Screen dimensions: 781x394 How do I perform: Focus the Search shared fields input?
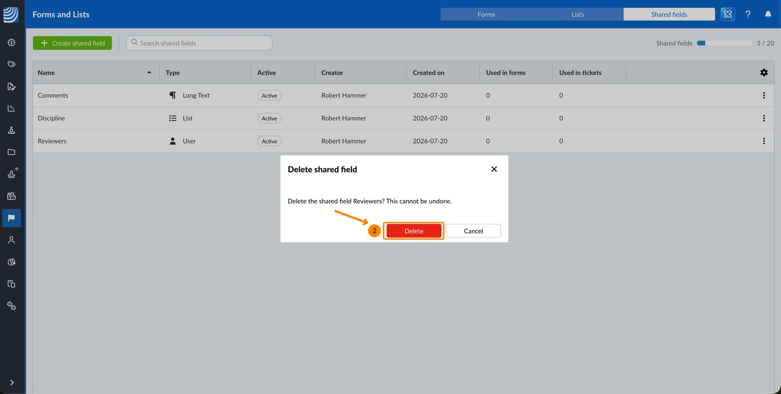pos(199,43)
